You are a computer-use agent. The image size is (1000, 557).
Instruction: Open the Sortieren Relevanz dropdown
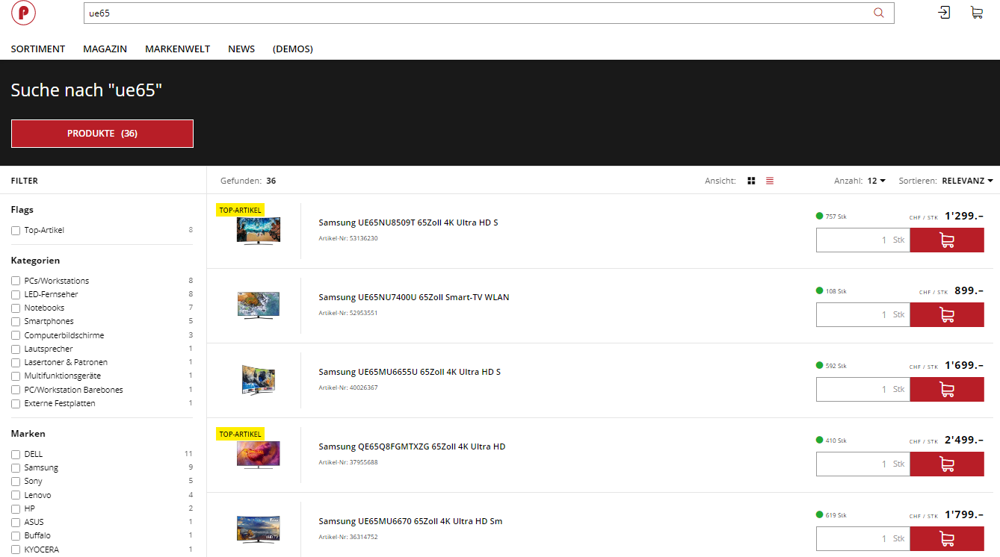967,181
